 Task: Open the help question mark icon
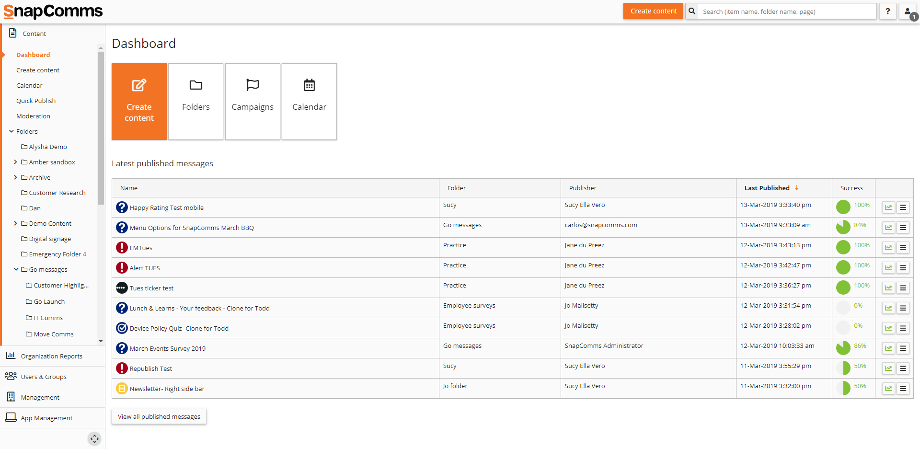click(888, 11)
